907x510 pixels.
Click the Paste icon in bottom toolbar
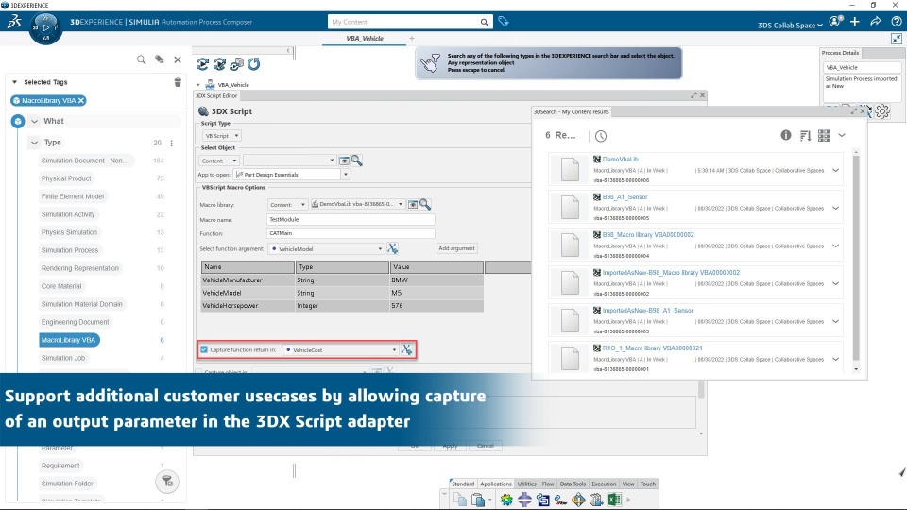[x=478, y=499]
